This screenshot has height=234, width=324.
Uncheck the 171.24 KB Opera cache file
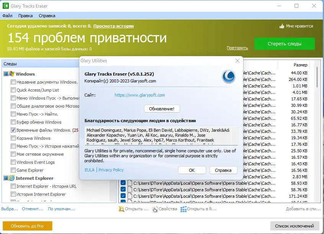[x=123, y=196]
